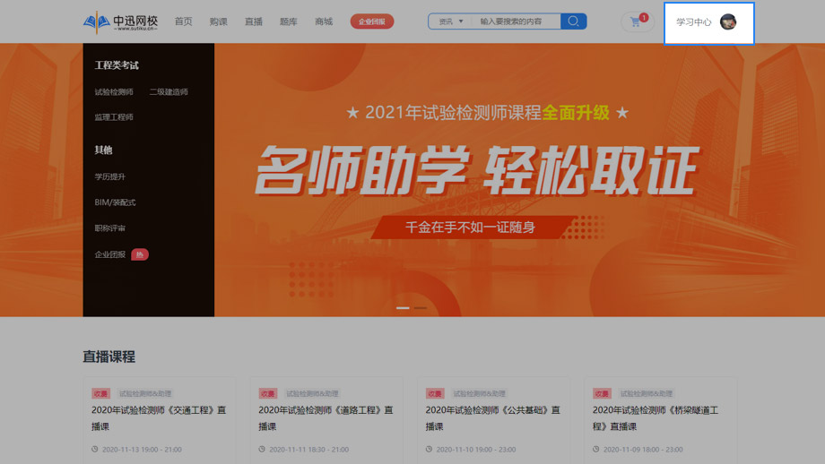The width and height of the screenshot is (825, 464).
Task: Click the 收费 tag on 桥梁隧道工程 course
Action: pyautogui.click(x=602, y=393)
